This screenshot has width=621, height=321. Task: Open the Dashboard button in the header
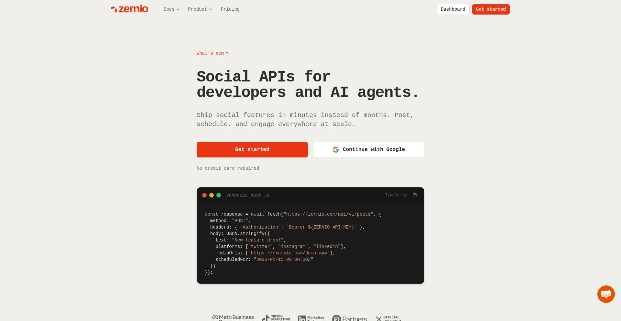click(453, 9)
